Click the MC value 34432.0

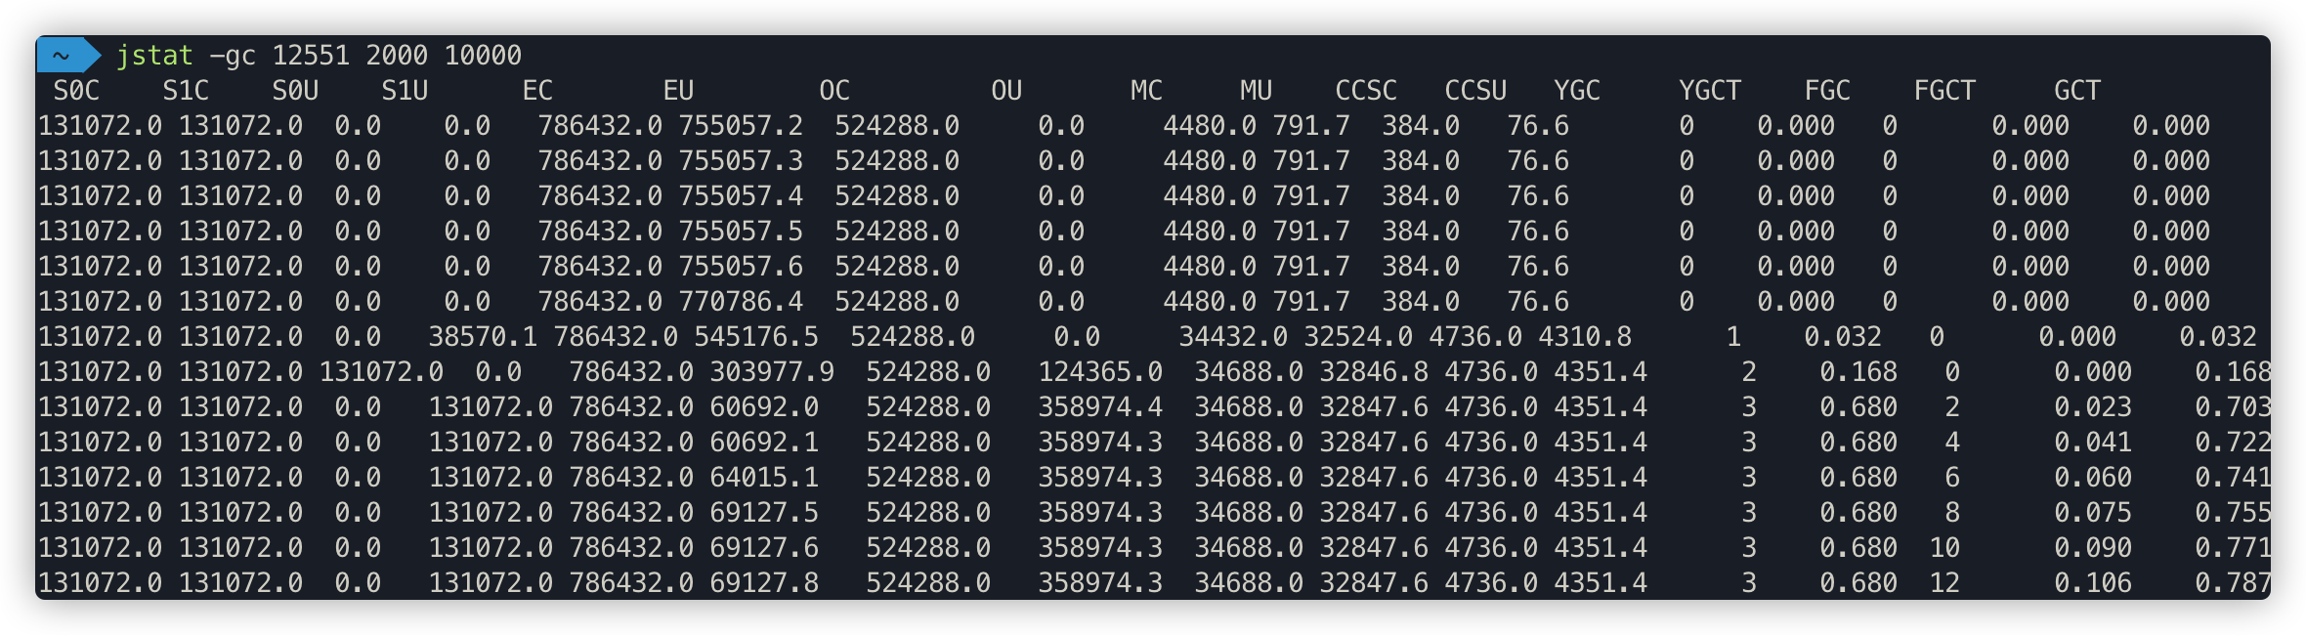(1233, 337)
